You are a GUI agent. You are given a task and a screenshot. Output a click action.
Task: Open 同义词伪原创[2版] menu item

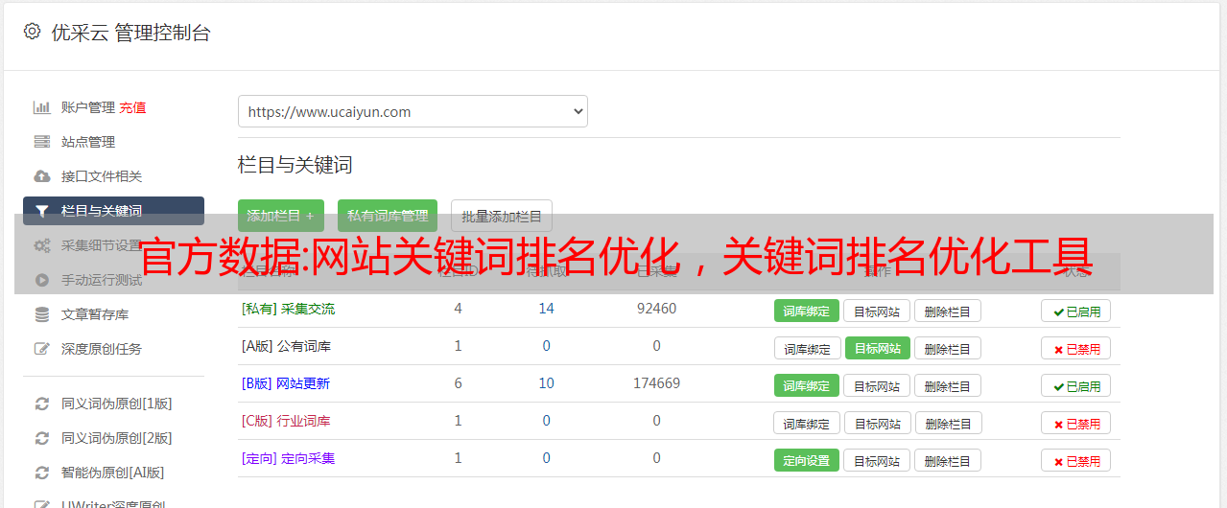point(117,438)
